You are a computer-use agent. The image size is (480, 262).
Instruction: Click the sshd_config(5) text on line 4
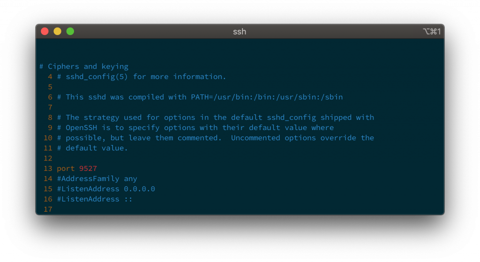point(97,77)
